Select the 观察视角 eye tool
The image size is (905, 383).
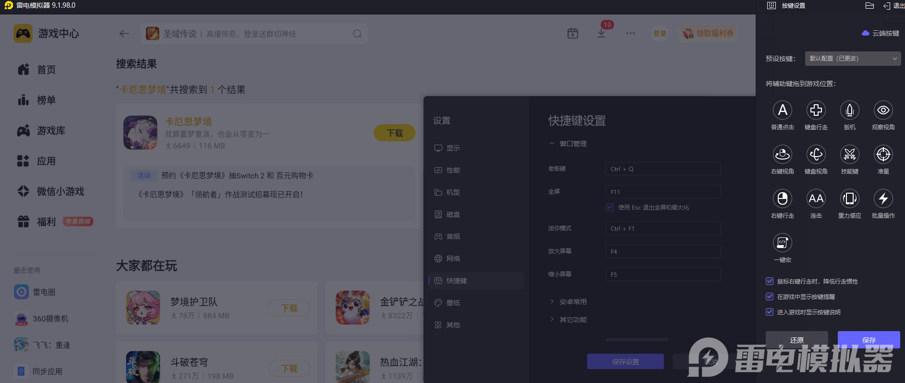(x=883, y=111)
